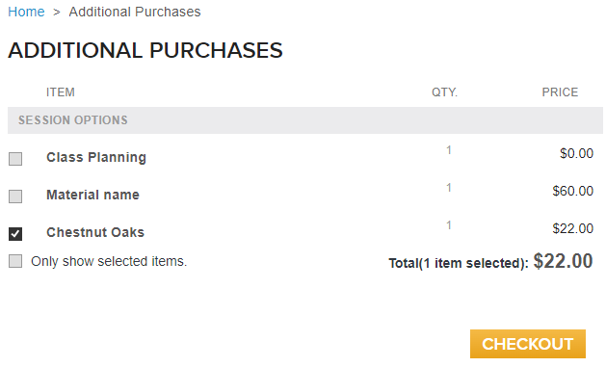Image resolution: width=606 pixels, height=367 pixels.
Task: Select the Material name item label
Action: coord(92,195)
